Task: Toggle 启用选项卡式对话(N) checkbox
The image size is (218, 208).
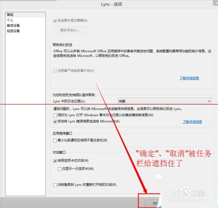Action: click(55, 161)
